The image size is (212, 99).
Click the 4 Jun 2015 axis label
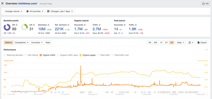[x=11, y=95]
